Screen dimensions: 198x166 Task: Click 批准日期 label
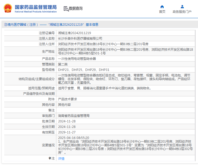pyautogui.click(x=48, y=121)
